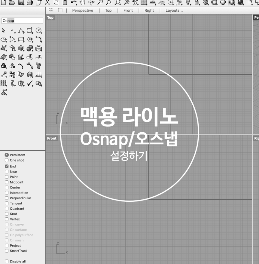
Task: Choose the Rectangle tool
Action: 21,39
